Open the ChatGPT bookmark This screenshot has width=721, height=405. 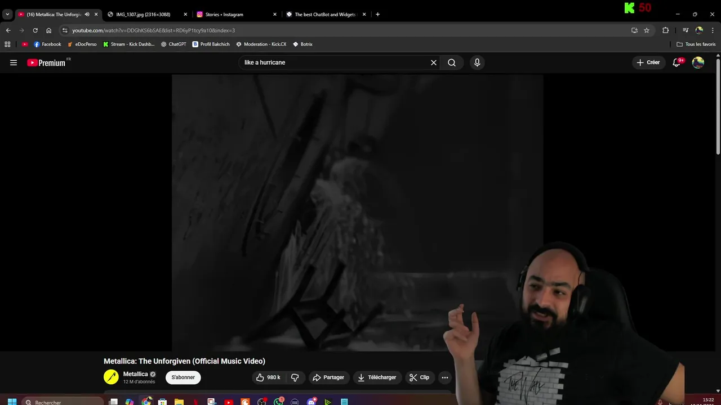173,44
